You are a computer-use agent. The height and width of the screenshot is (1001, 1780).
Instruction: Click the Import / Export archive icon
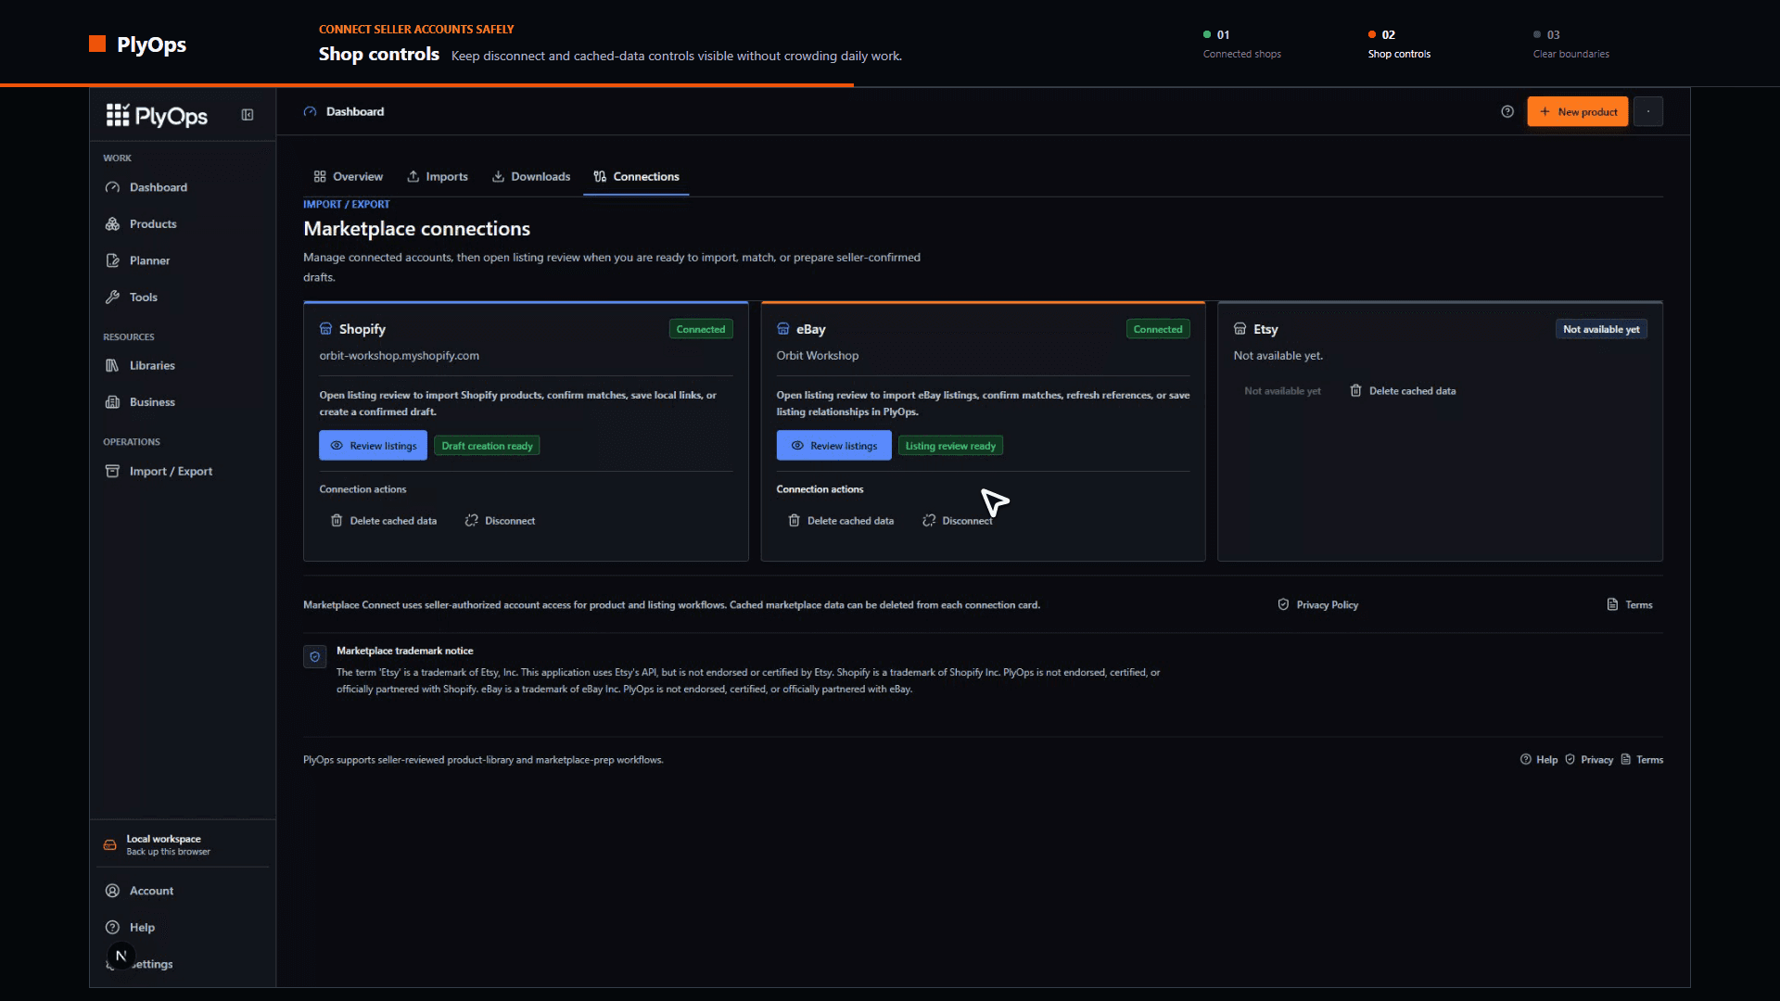112,471
